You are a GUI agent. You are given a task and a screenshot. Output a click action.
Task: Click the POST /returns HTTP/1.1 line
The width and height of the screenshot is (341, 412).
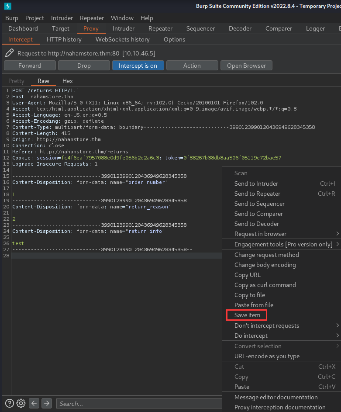46,90
